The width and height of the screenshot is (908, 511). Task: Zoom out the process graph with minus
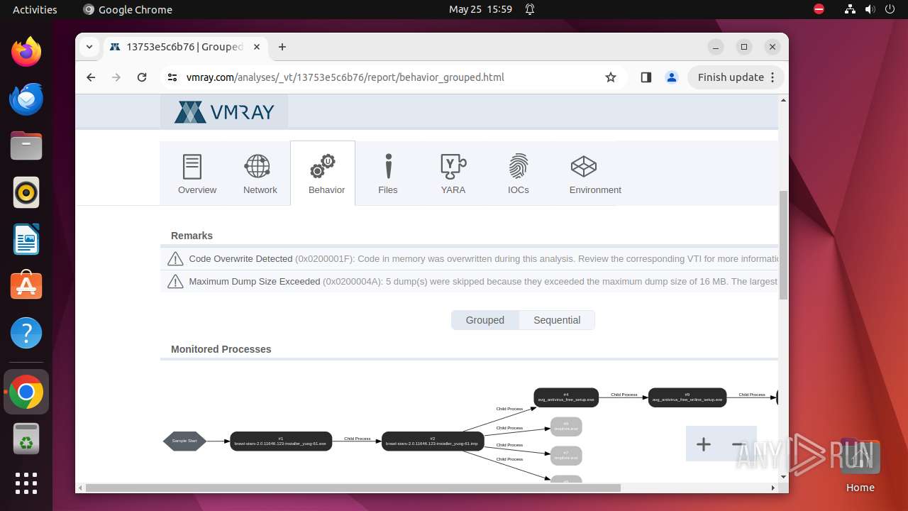point(738,444)
